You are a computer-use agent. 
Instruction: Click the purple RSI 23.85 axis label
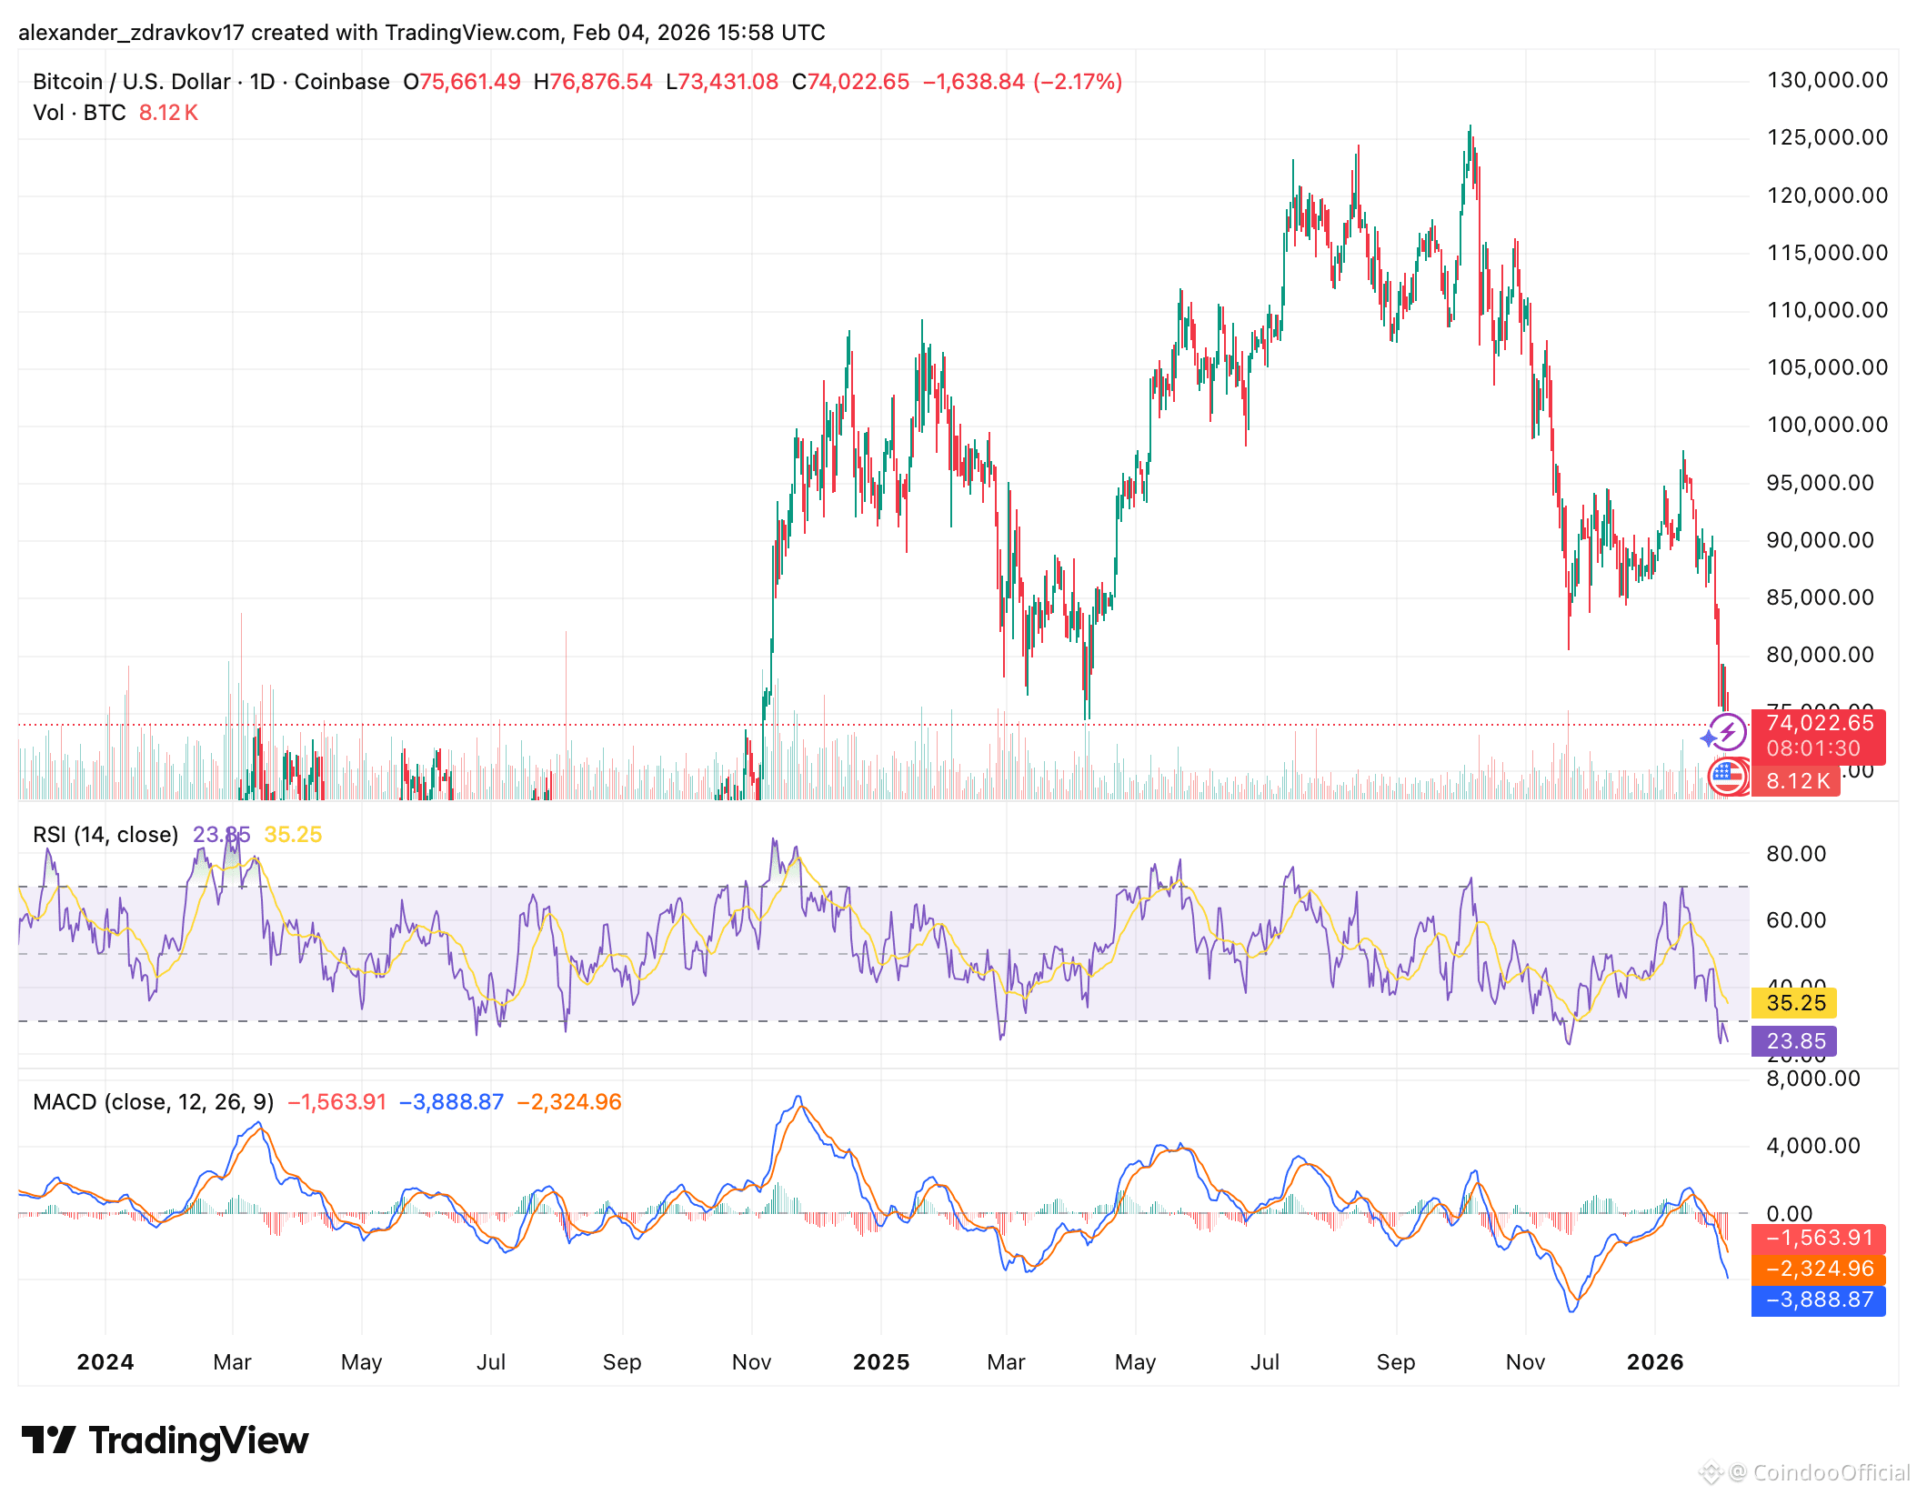(1794, 1041)
